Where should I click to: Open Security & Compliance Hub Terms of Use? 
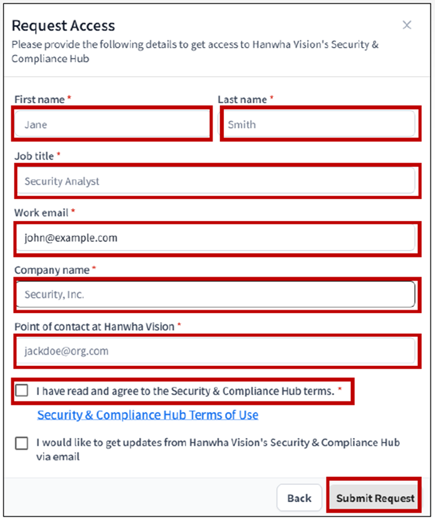click(148, 415)
